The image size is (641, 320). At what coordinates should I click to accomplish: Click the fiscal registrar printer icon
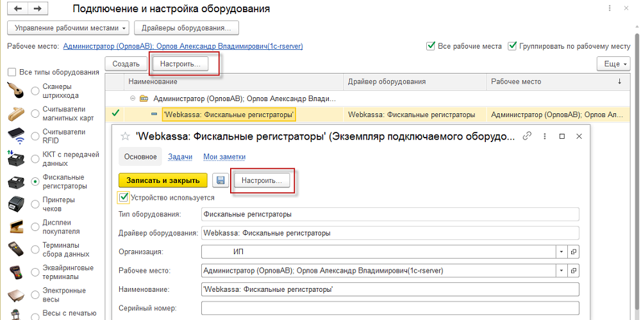(17, 182)
